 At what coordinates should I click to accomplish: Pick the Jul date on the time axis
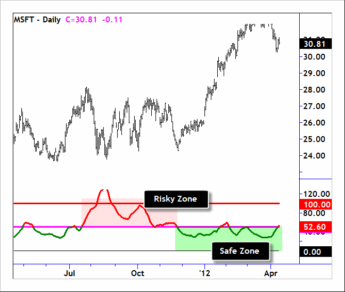[x=69, y=273]
